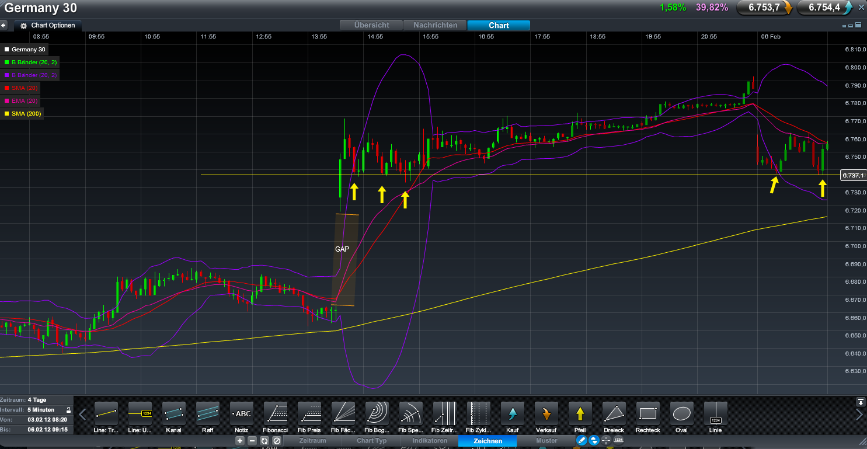Select the Rechteck rectangle tool
867x449 pixels.
click(x=647, y=413)
